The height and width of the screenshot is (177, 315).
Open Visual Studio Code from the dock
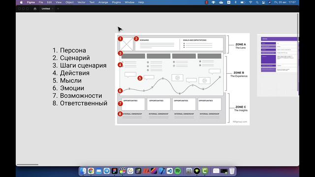[170, 171]
